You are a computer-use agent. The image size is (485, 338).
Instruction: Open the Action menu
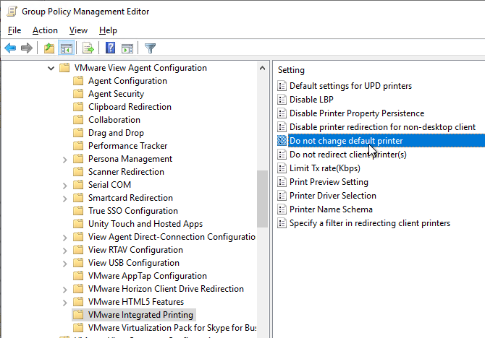click(45, 30)
